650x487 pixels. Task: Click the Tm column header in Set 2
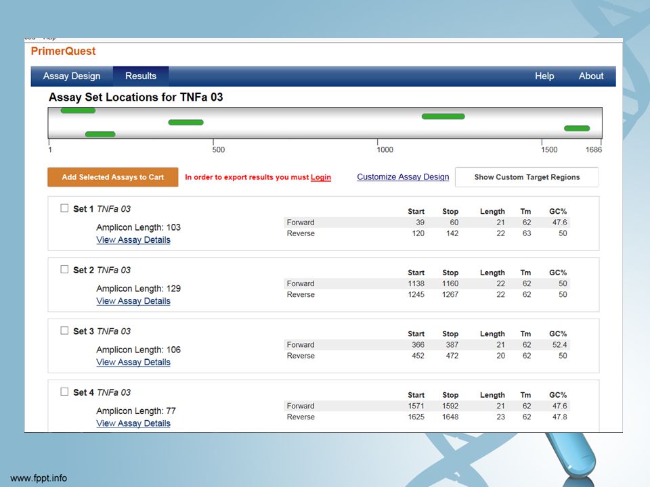(x=525, y=273)
